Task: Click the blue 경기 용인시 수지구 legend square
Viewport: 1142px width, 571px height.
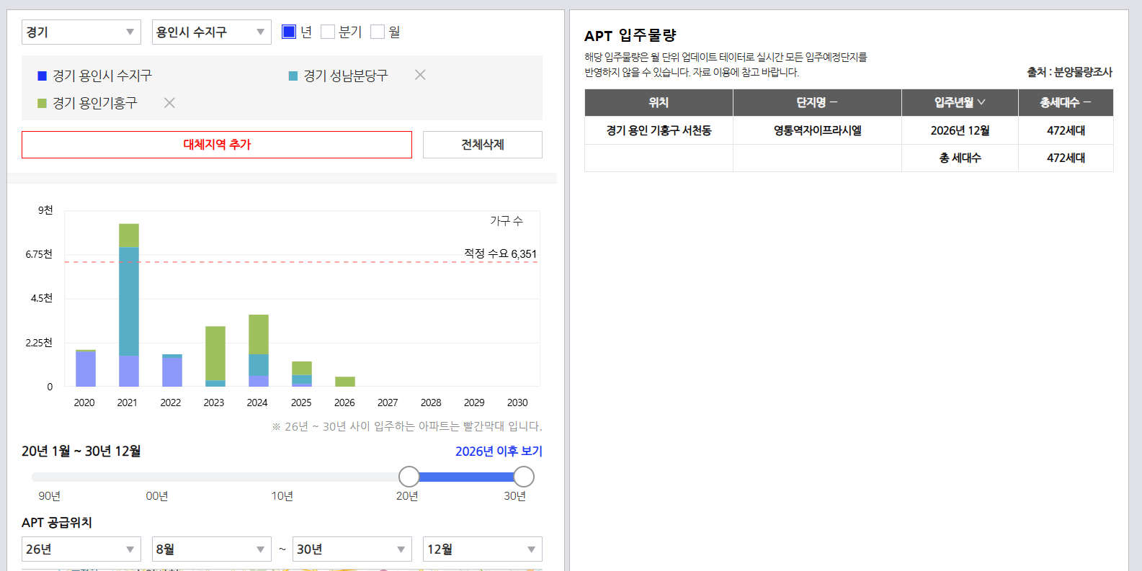Action: pyautogui.click(x=42, y=76)
